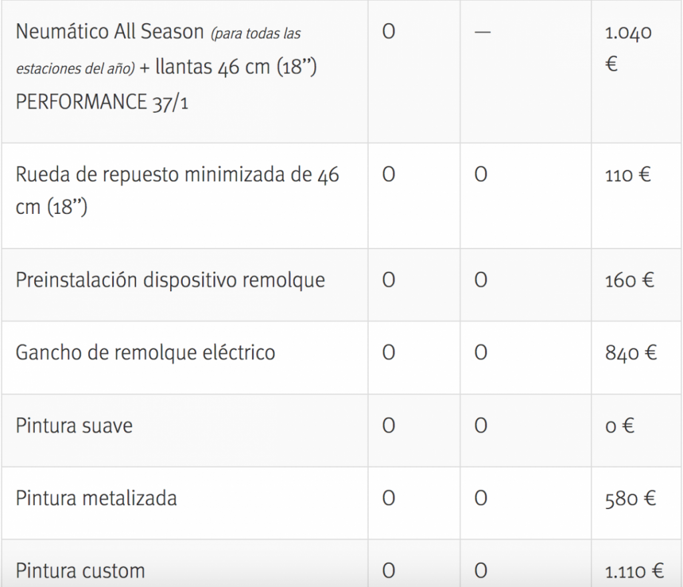The width and height of the screenshot is (683, 587).
Task: Click second O in Preinstalación dispositivo remolque row
Action: pos(480,281)
